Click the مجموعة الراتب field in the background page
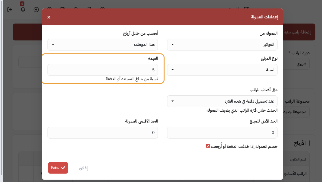 (296, 112)
